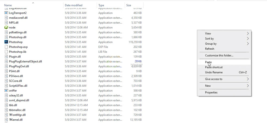Expand the Give access to submenu arrow
The image size is (267, 123).
248,79
